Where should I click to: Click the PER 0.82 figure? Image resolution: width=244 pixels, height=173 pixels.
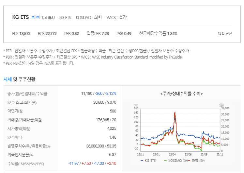click(71, 34)
